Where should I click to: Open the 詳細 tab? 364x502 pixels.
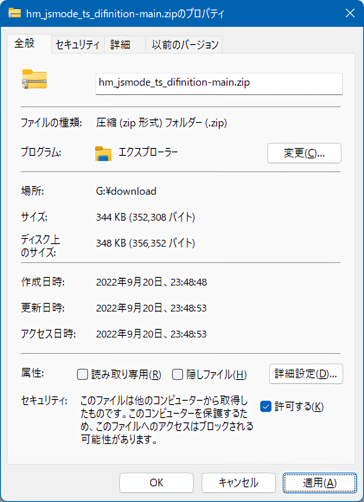pyautogui.click(x=120, y=45)
